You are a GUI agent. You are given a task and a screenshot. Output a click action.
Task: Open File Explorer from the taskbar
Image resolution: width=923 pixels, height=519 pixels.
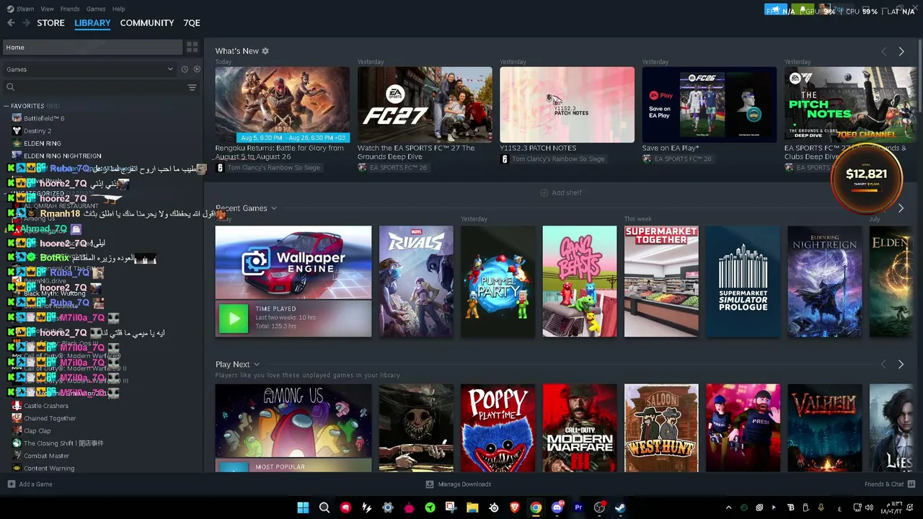[472, 507]
